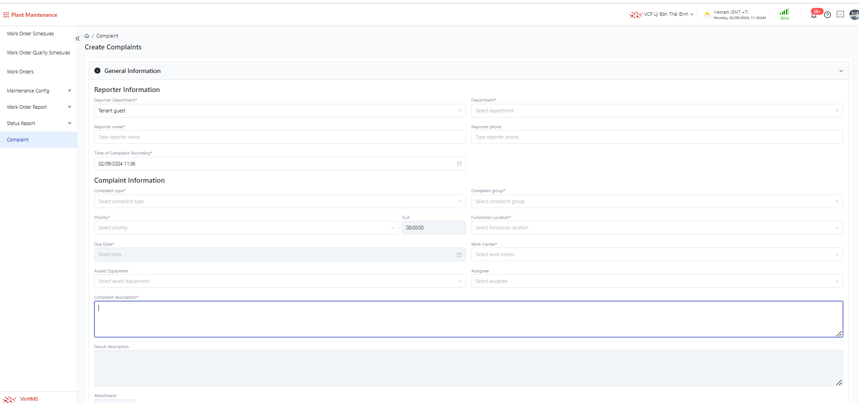Open calendar icon for Time of Complaint Recording
The image size is (859, 403).
pos(459,164)
